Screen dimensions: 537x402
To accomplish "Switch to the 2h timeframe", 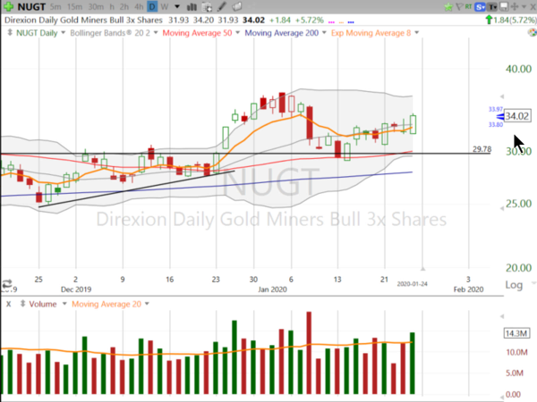I will 124,7.
